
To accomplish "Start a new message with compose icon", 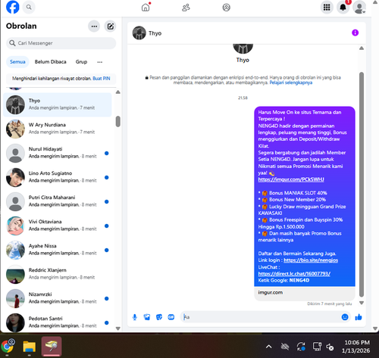I will coord(111,26).
